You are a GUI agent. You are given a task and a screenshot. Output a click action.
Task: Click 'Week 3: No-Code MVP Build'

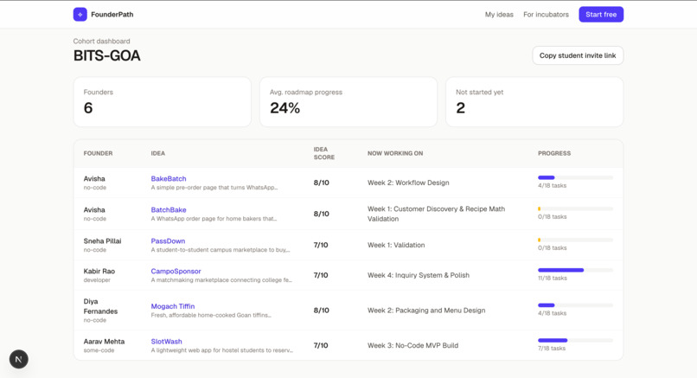pyautogui.click(x=412, y=345)
